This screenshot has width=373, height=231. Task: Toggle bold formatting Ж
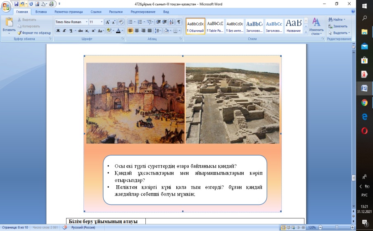coord(58,30)
